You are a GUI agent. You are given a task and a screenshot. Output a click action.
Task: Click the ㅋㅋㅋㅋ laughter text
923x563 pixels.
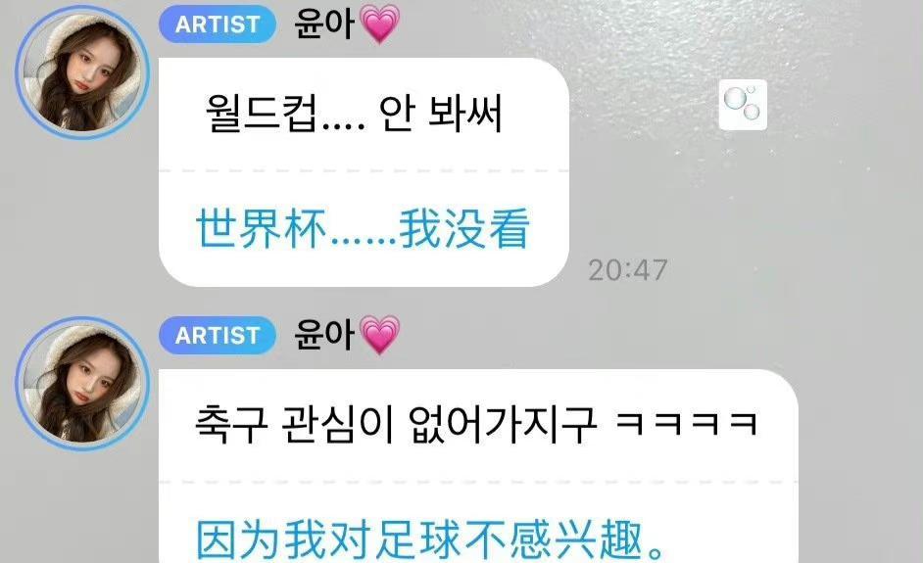point(686,424)
